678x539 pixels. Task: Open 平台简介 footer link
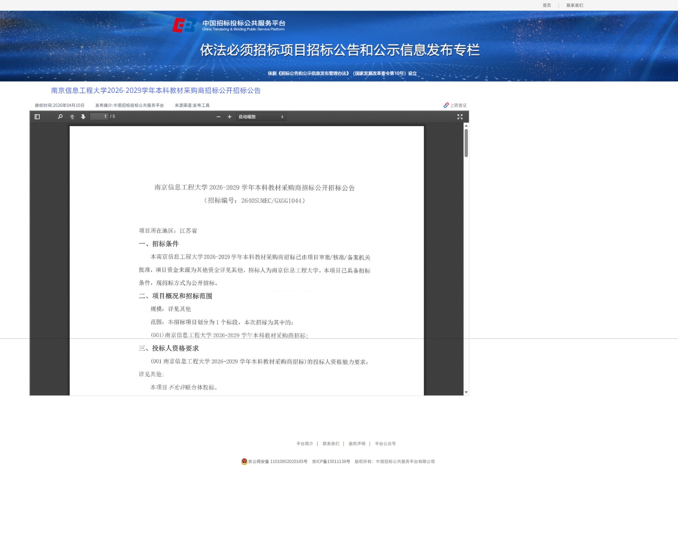pos(305,444)
